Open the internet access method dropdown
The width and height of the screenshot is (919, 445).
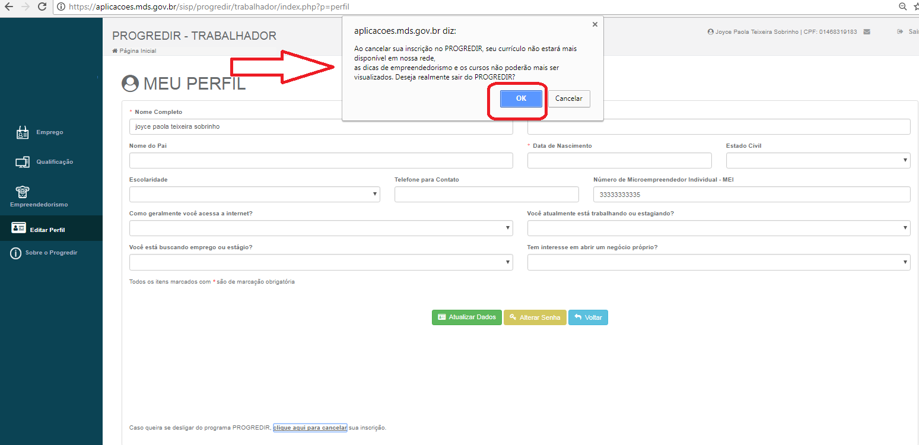point(320,228)
